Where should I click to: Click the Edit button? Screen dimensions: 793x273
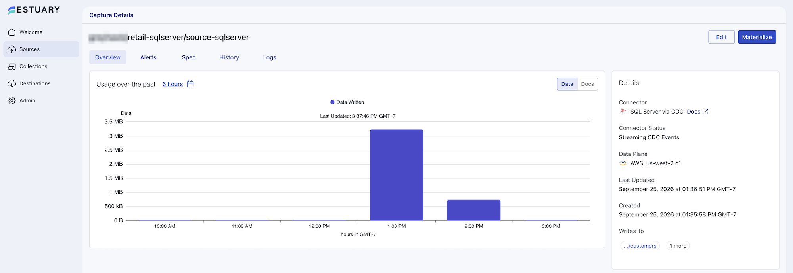point(721,37)
